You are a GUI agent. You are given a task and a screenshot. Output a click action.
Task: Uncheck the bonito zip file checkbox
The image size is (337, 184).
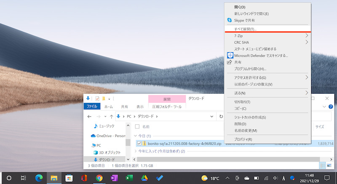(x=139, y=144)
